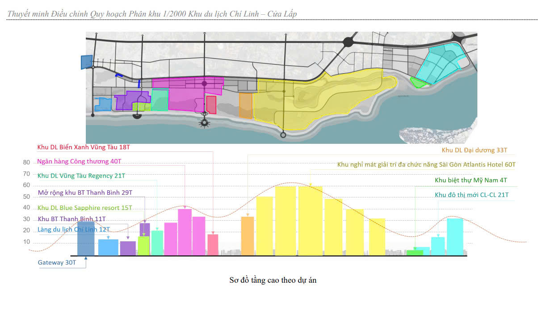Click 'Khu DL Biển Xanh Vũng Tàu 18T' label
Screen dimensions: 538x314
84,147
